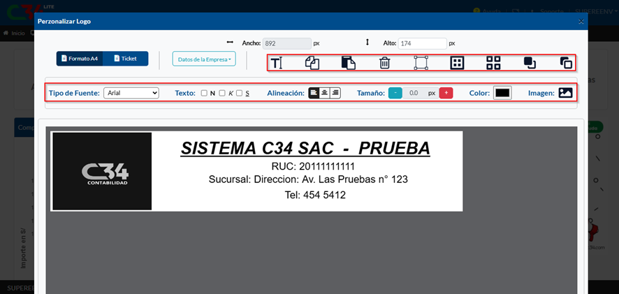Enable the K italic text checkbox
The width and height of the screenshot is (619, 294).
pos(221,93)
